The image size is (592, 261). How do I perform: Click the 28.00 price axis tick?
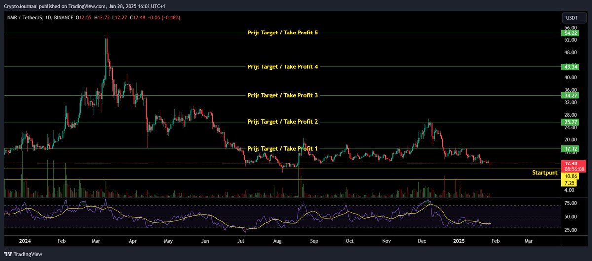tap(571, 115)
